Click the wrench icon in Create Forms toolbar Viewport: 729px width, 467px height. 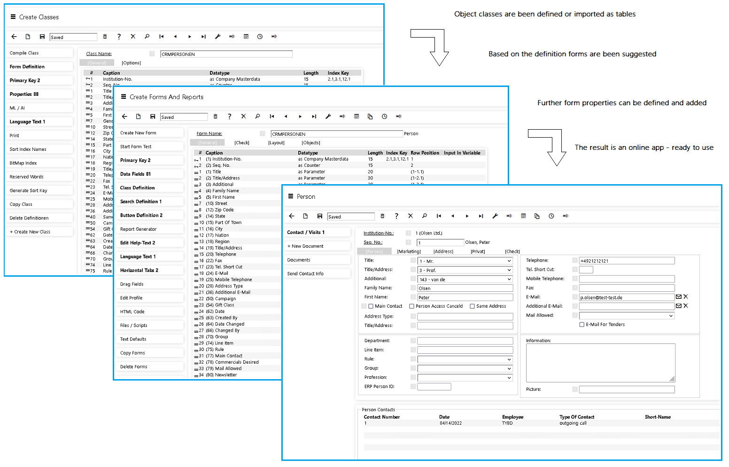click(x=328, y=117)
